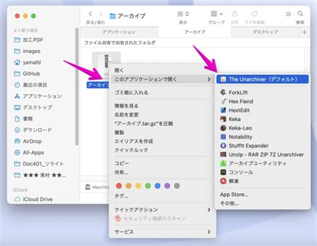Apply the purple tag color

point(167,186)
